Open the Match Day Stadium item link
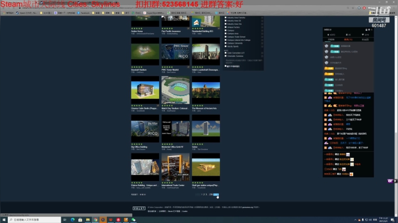 (x=175, y=108)
